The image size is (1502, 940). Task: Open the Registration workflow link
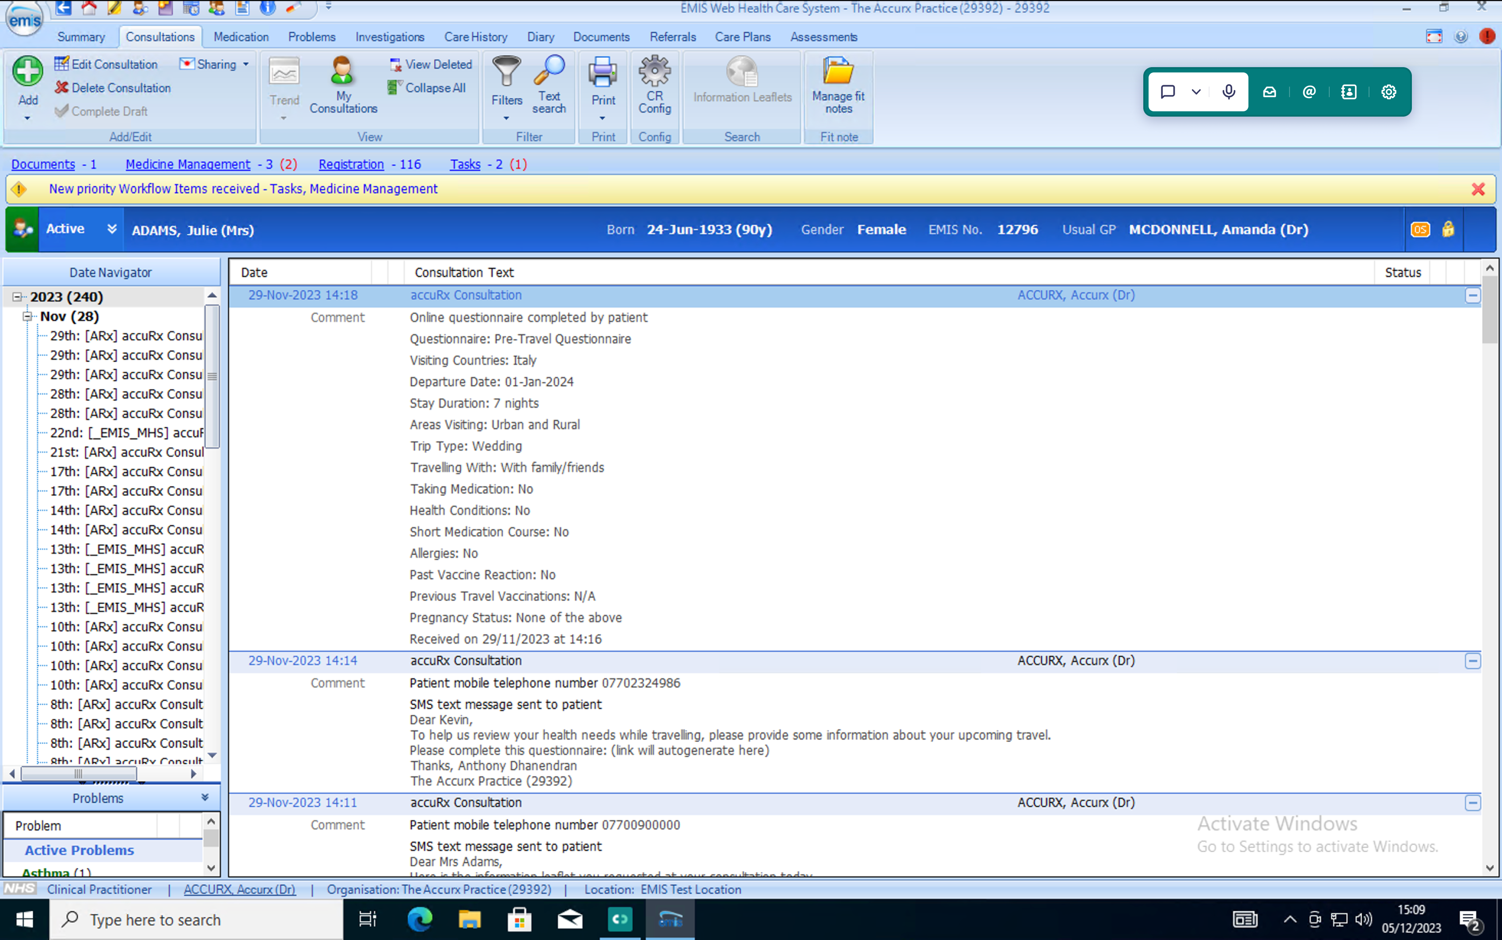(351, 164)
